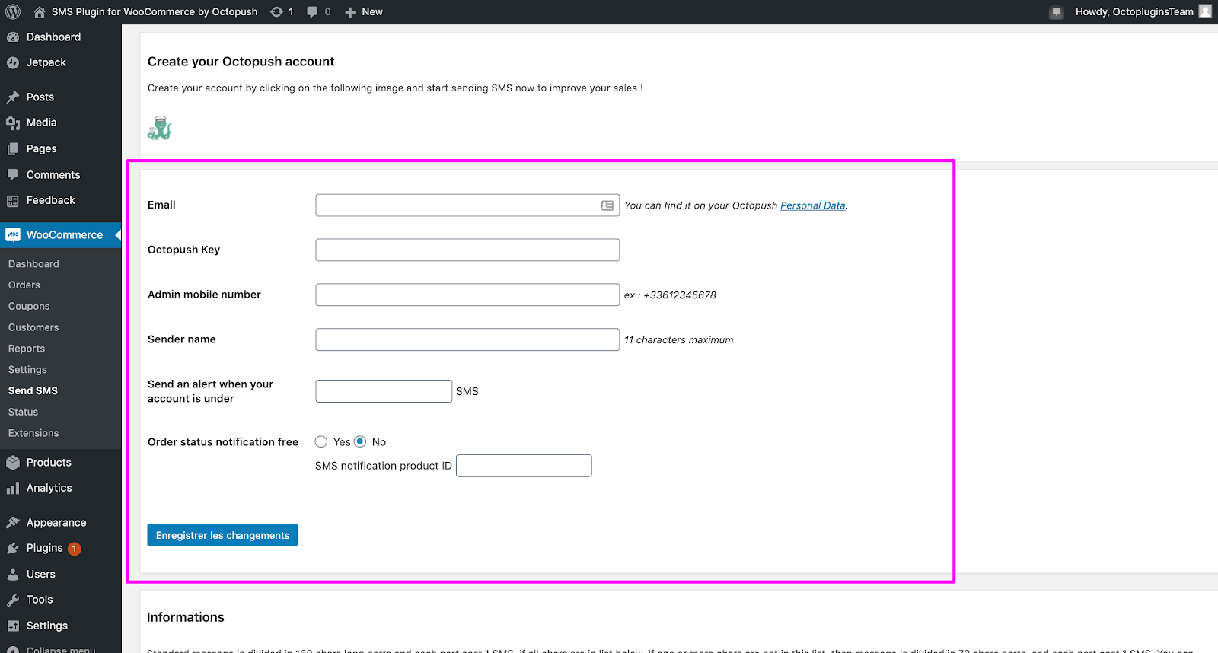Open WooCommerce Status submenu item
This screenshot has width=1218, height=653.
pos(23,412)
